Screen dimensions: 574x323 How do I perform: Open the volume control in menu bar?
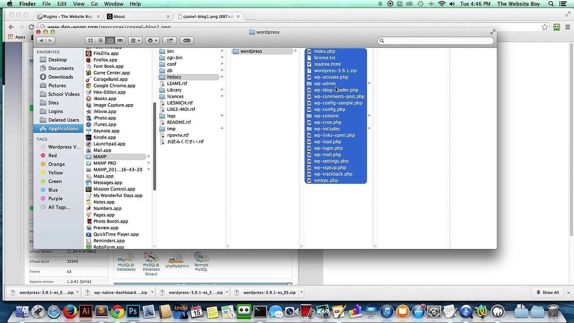[452, 4]
